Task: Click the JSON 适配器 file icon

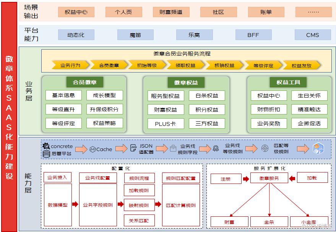Action: (133, 148)
